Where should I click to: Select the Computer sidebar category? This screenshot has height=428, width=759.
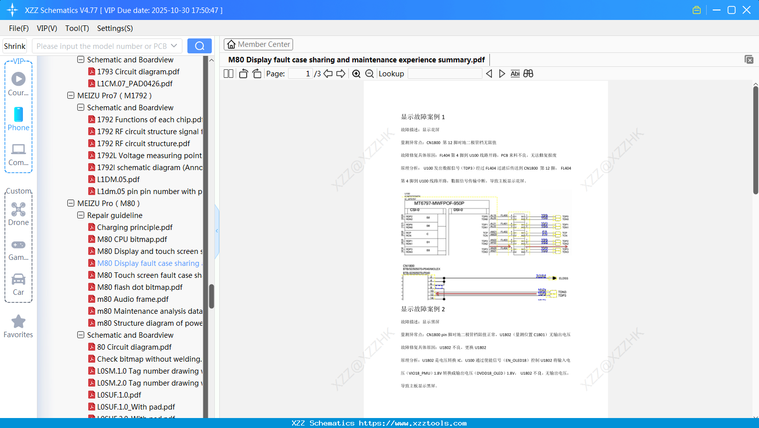18,154
